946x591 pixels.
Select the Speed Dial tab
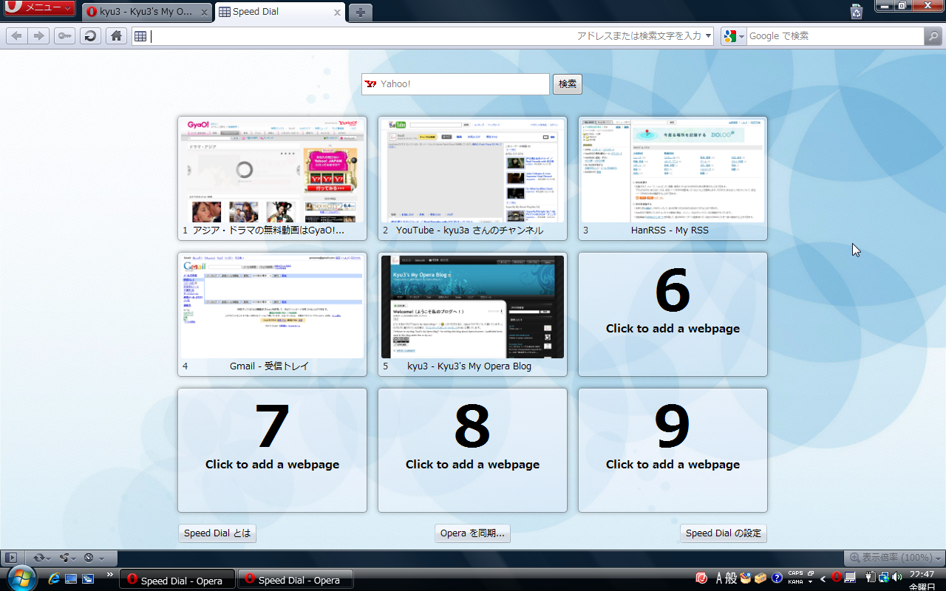tap(281, 12)
